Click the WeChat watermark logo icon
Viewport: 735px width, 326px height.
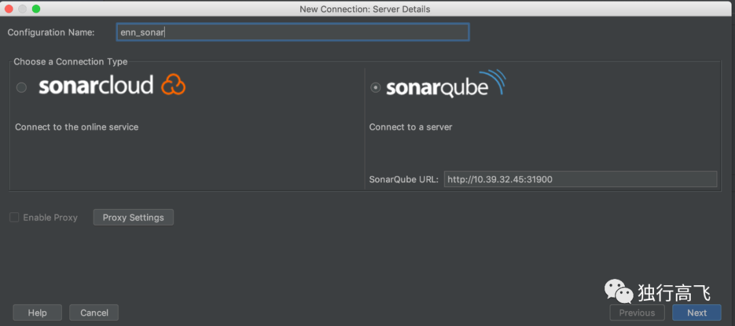coord(619,292)
